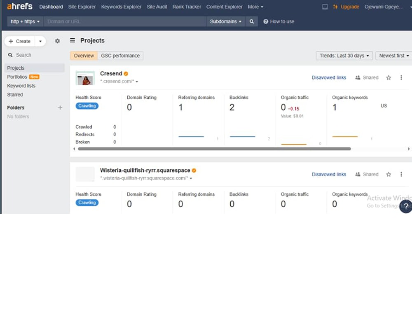Open the Subdomains mode dropdown
412x309 pixels.
tap(226, 21)
